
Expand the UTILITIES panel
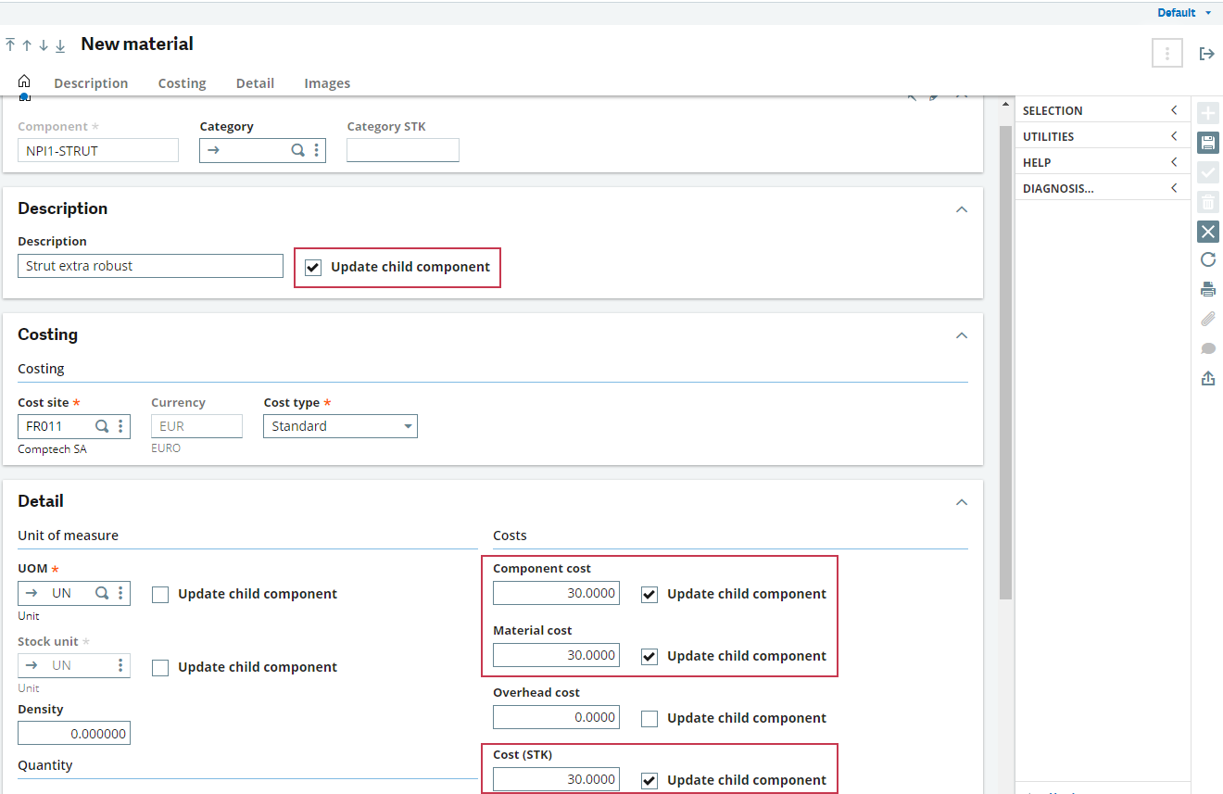pos(1103,136)
